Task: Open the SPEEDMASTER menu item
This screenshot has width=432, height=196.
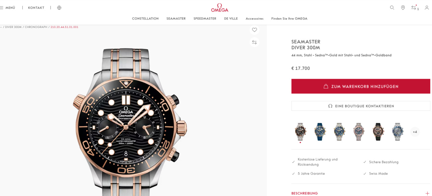Action: coord(205,18)
